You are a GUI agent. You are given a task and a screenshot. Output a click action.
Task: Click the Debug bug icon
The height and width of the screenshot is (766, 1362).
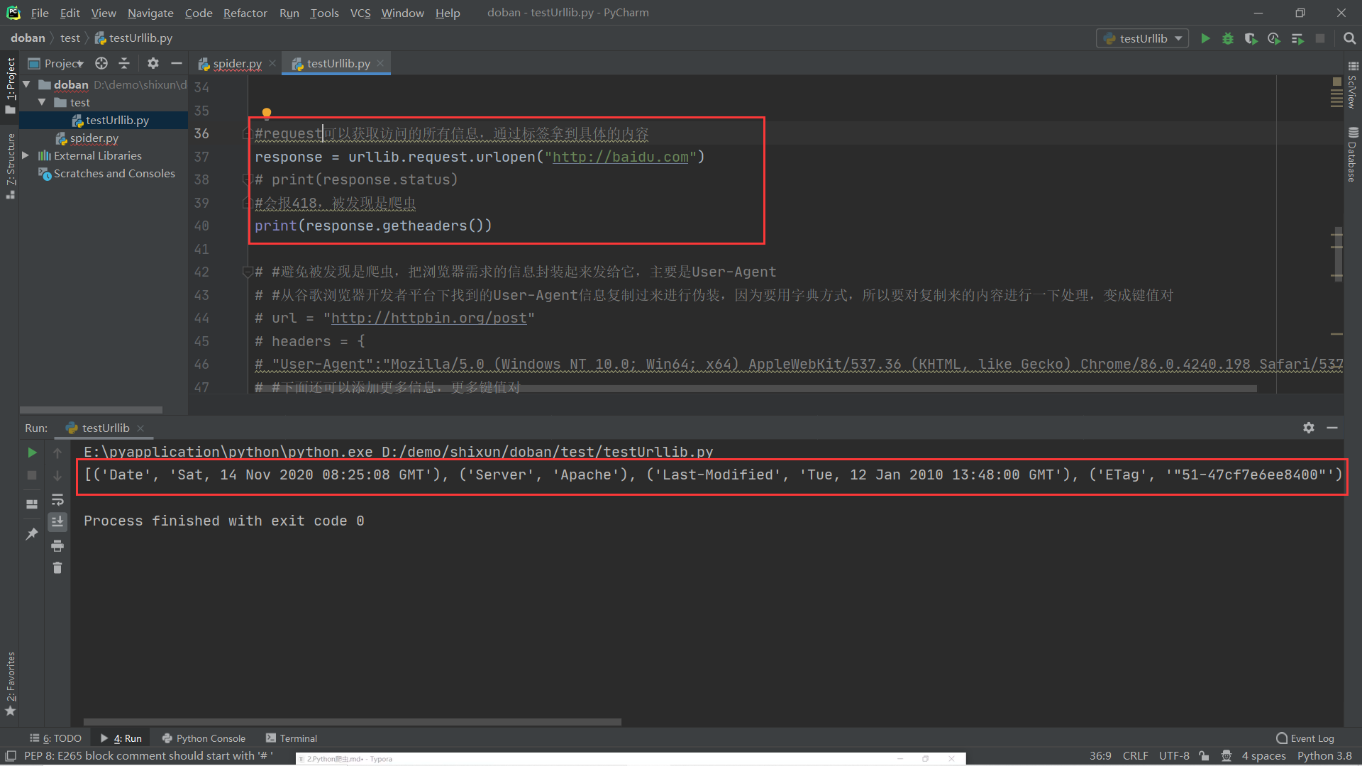(x=1228, y=38)
